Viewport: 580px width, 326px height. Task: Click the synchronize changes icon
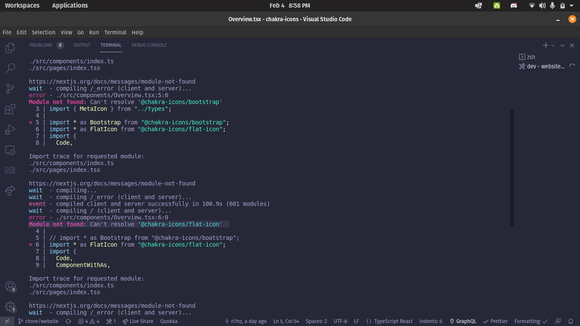point(68,321)
